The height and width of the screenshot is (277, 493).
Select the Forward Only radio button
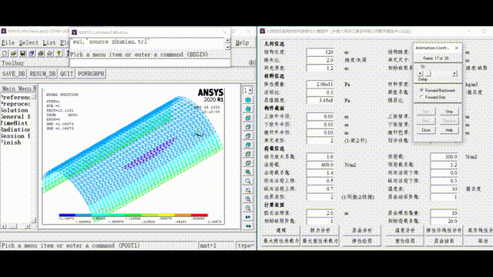(x=421, y=98)
